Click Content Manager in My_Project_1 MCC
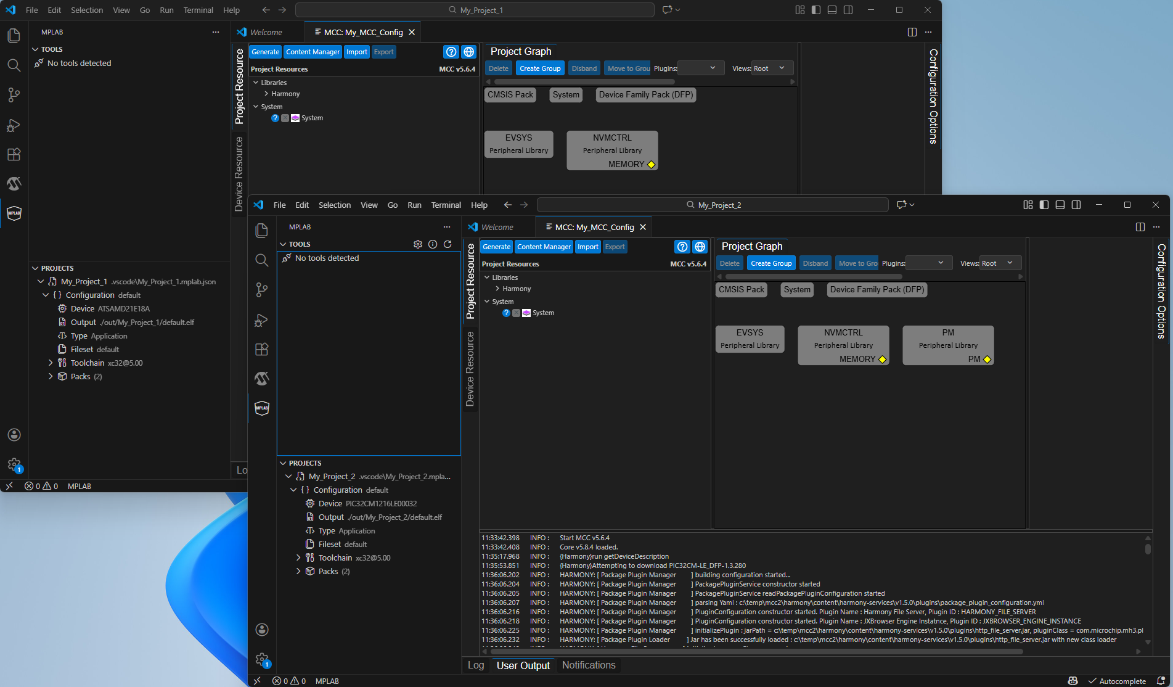 313,52
